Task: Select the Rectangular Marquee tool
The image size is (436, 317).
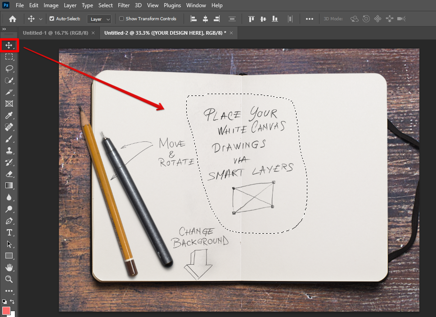Action: pyautogui.click(x=9, y=57)
